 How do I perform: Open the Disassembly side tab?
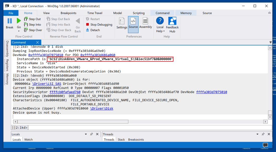coord(7,49)
